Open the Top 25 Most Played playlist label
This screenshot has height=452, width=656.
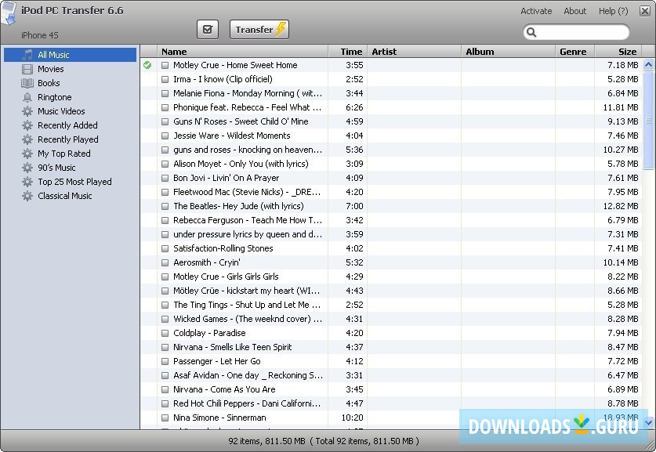point(74,182)
